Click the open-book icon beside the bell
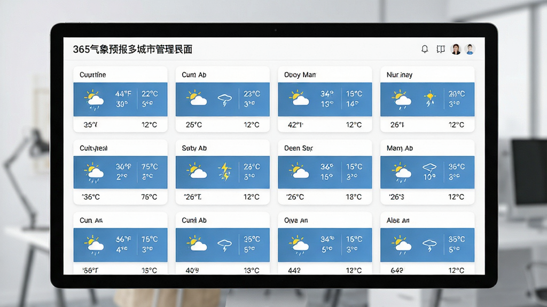The width and height of the screenshot is (547, 307). (x=441, y=49)
